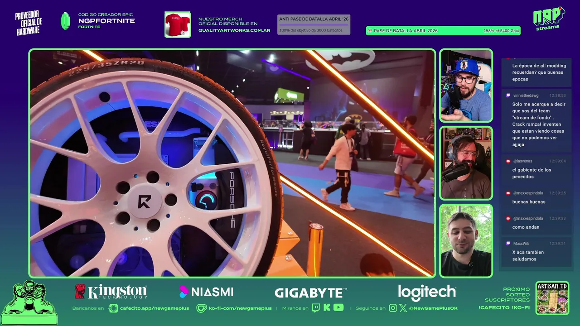Click the Instagram icon in footer
The image size is (580, 326).
click(393, 308)
